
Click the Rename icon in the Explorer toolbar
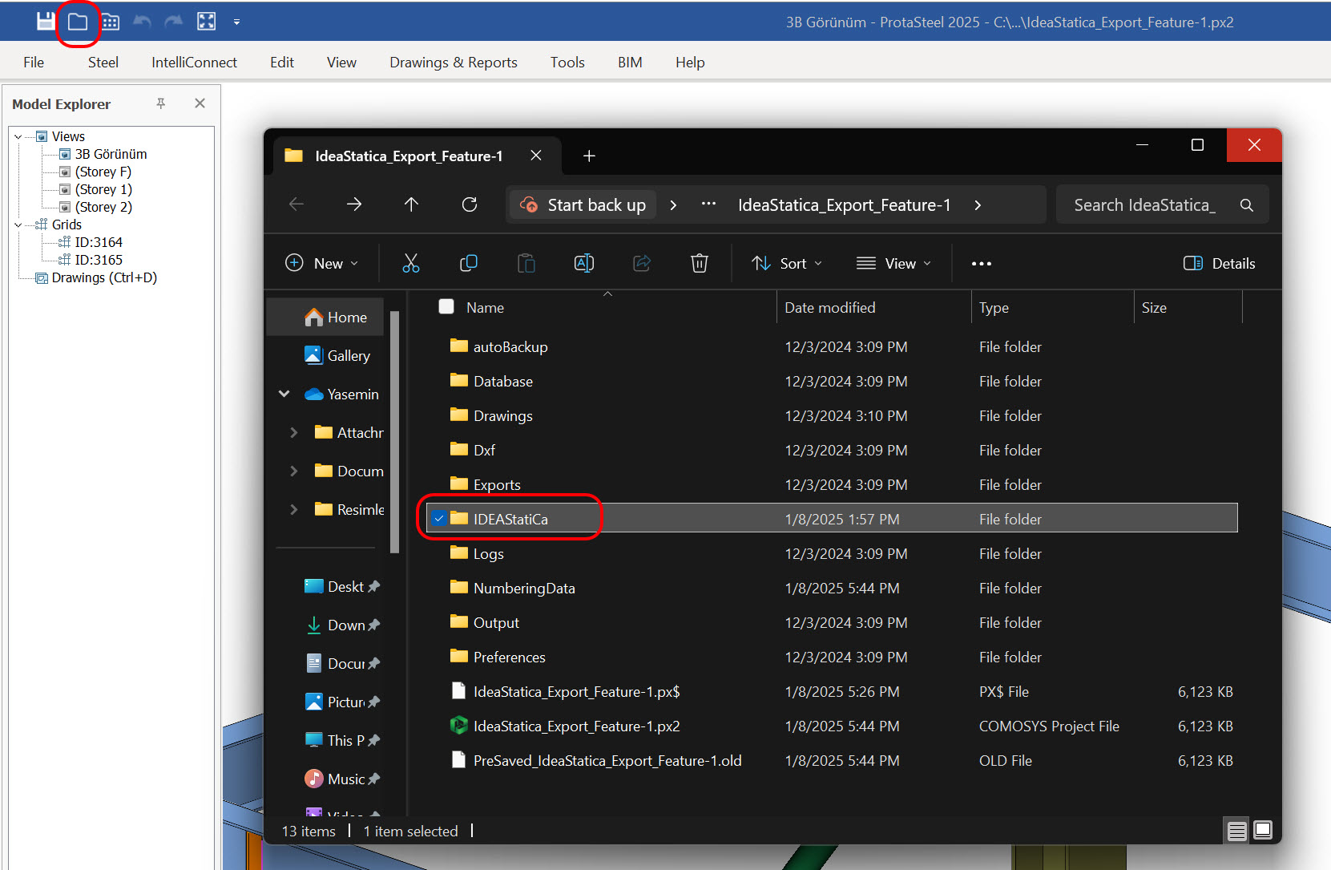coord(584,263)
